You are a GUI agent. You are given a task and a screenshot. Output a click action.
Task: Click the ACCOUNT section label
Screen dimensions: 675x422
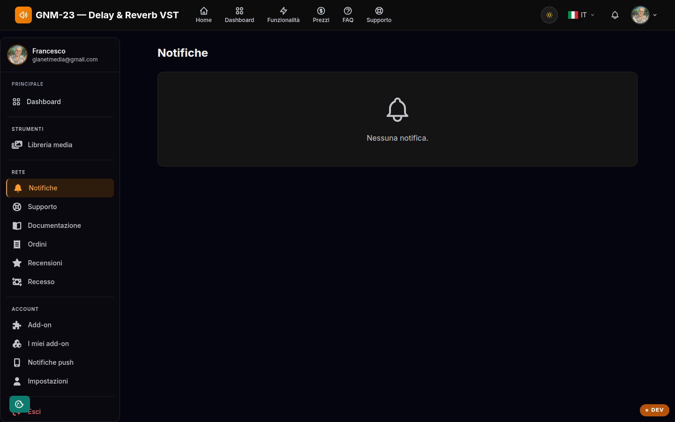[x=25, y=309]
